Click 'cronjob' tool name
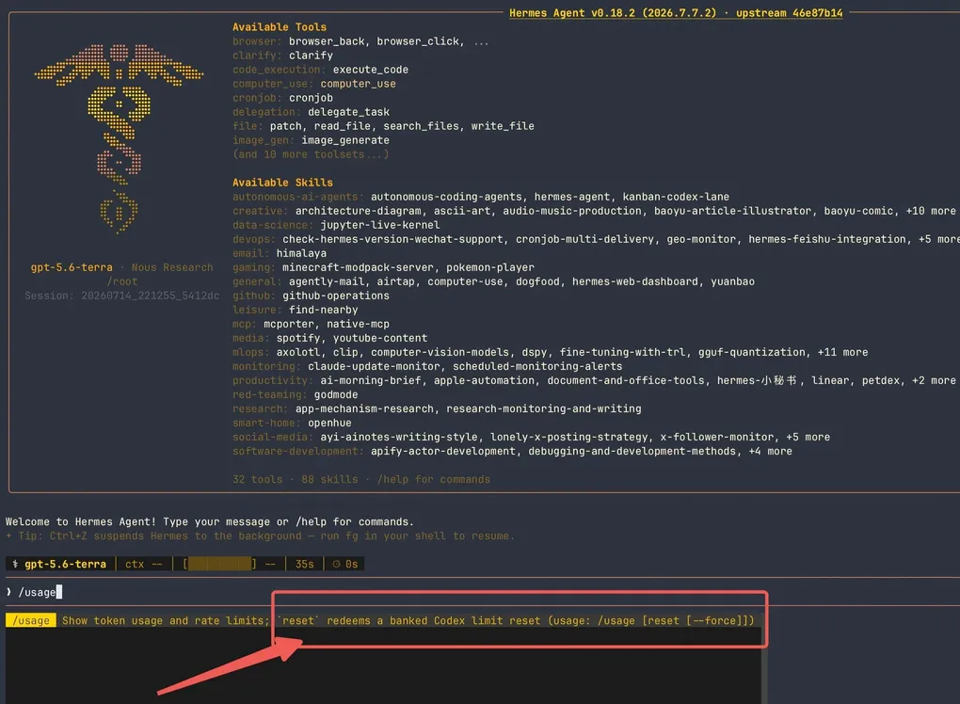This screenshot has height=704, width=960. click(x=311, y=98)
